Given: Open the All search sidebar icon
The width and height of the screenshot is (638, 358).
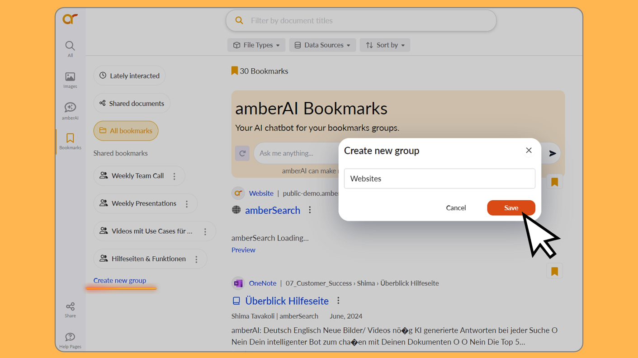Looking at the screenshot, I should click(x=70, y=49).
